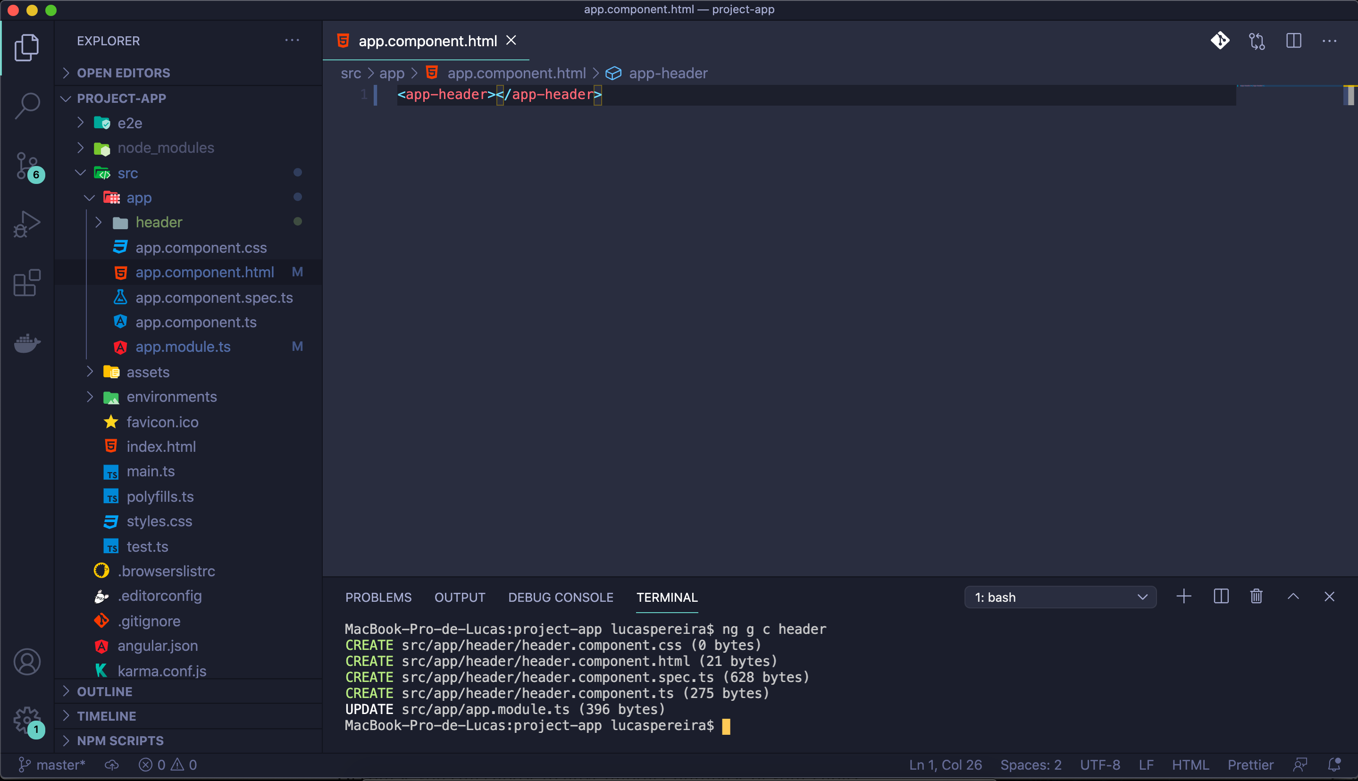
Task: Collapse the src folder
Action: 128,173
